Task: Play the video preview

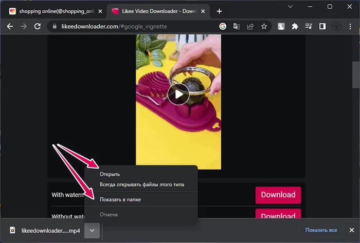Action: (x=178, y=94)
